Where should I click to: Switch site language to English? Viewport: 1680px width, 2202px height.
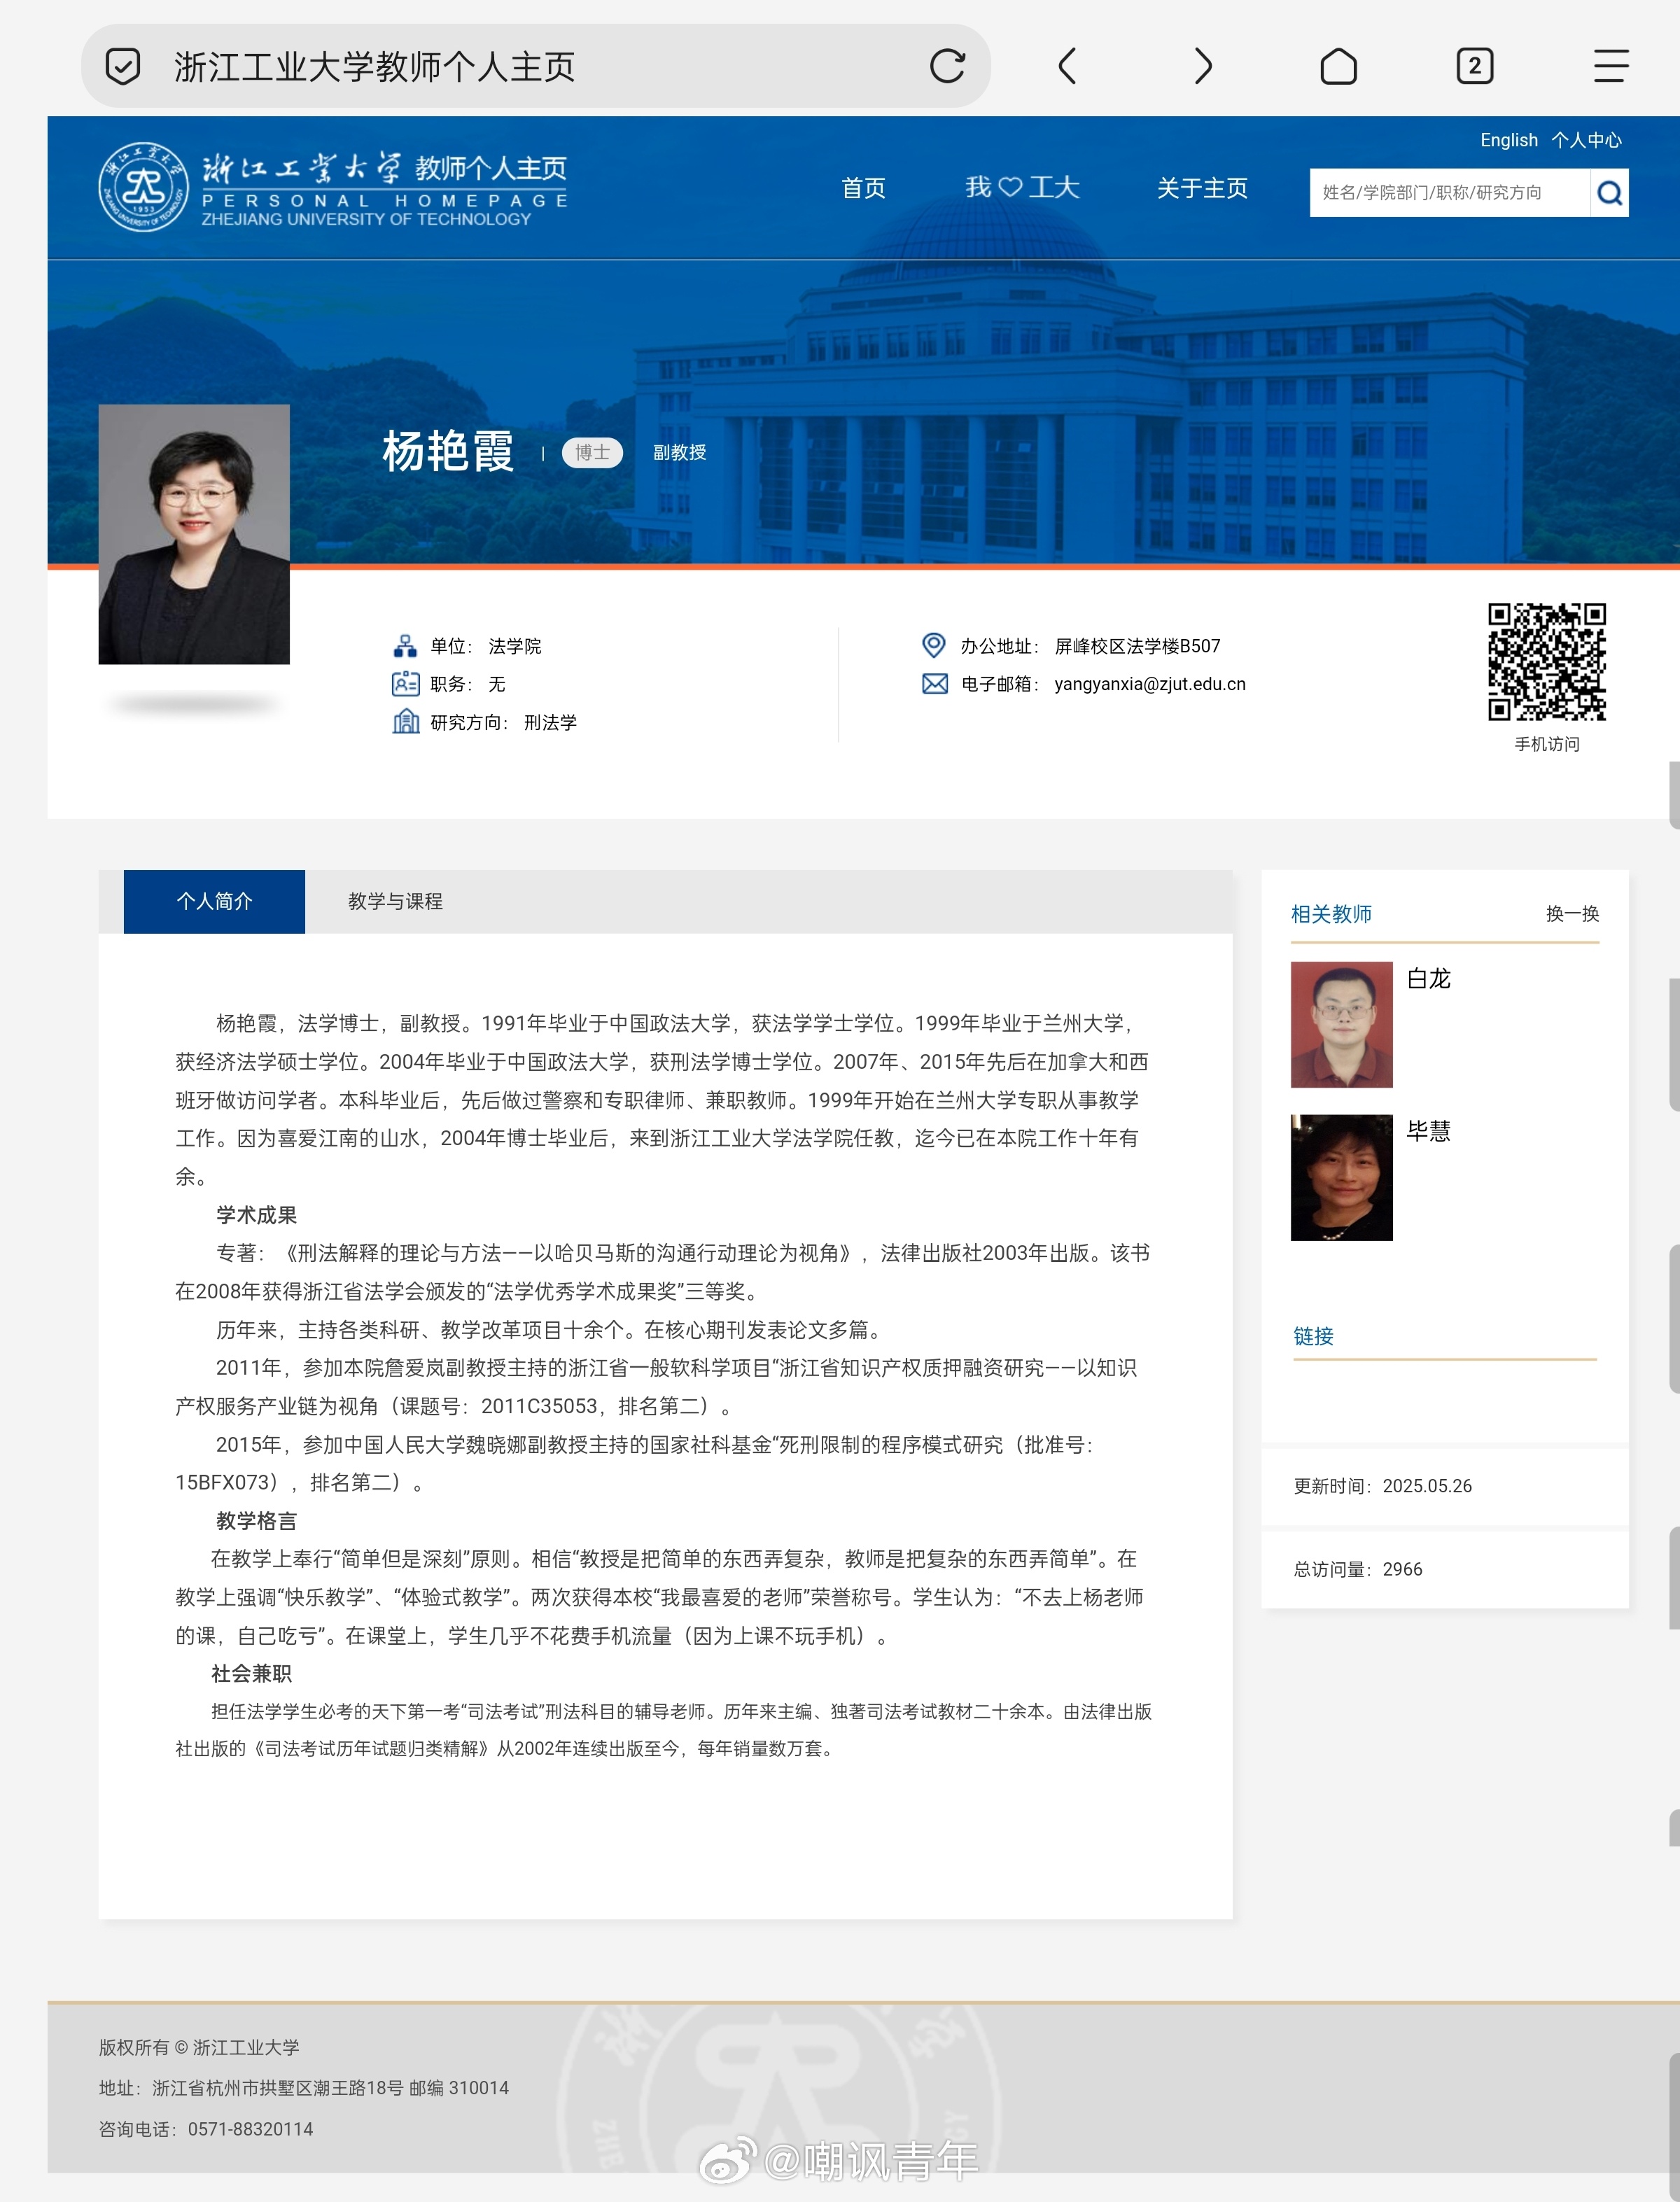pyautogui.click(x=1508, y=140)
